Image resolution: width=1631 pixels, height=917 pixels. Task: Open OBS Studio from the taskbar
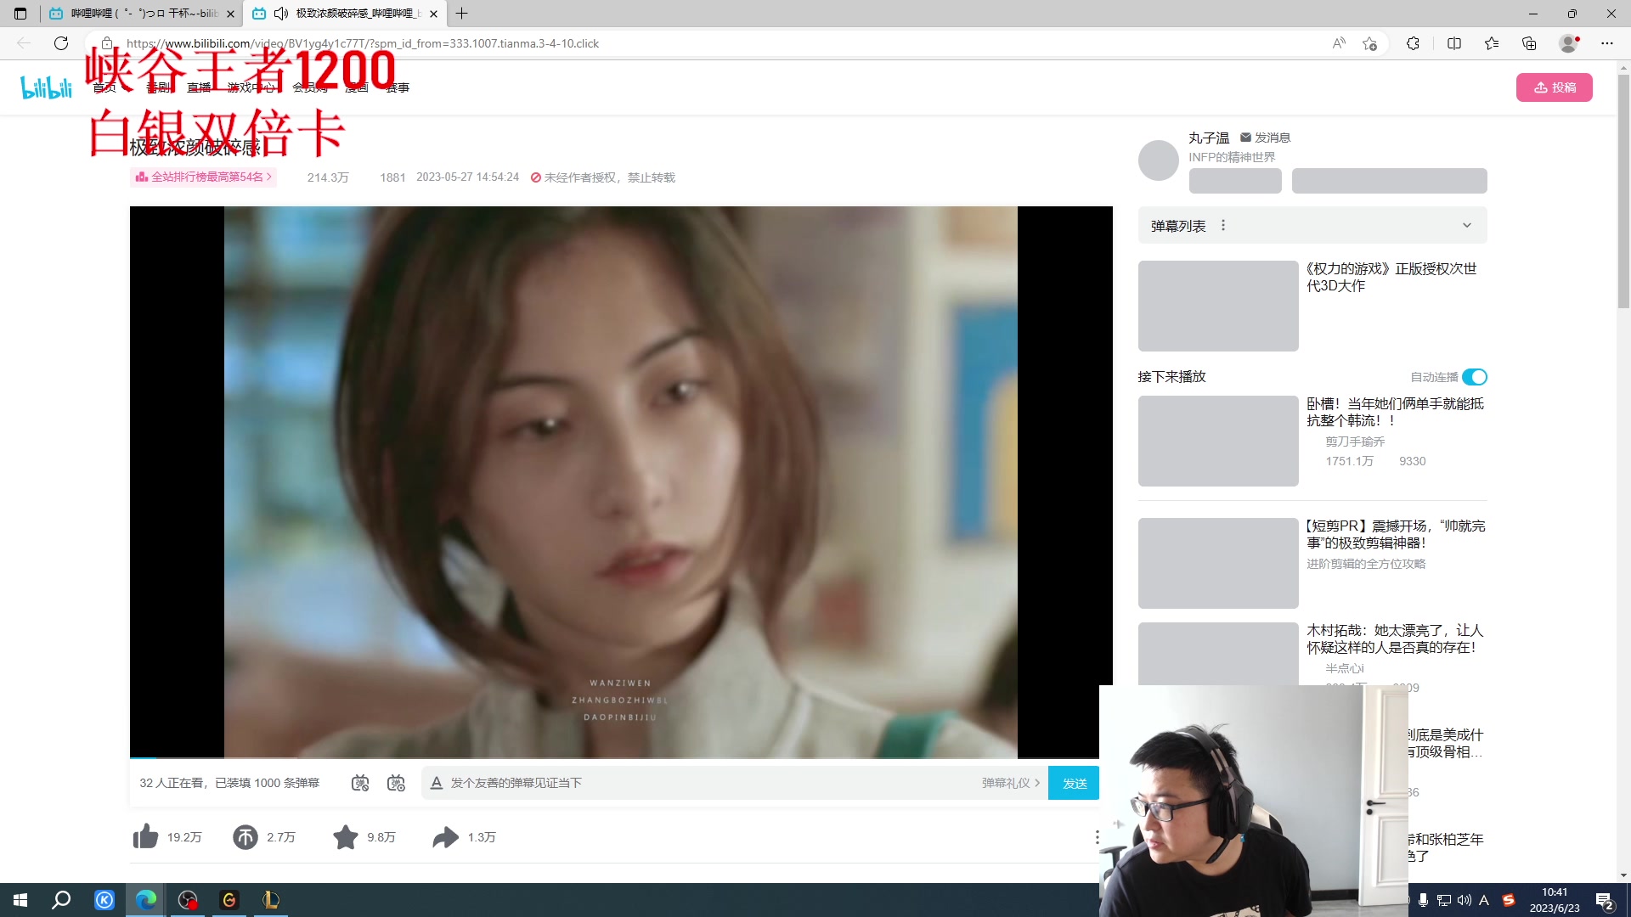[x=188, y=900]
